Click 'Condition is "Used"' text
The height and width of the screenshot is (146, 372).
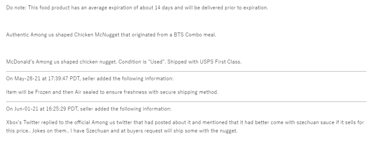(x=142, y=62)
